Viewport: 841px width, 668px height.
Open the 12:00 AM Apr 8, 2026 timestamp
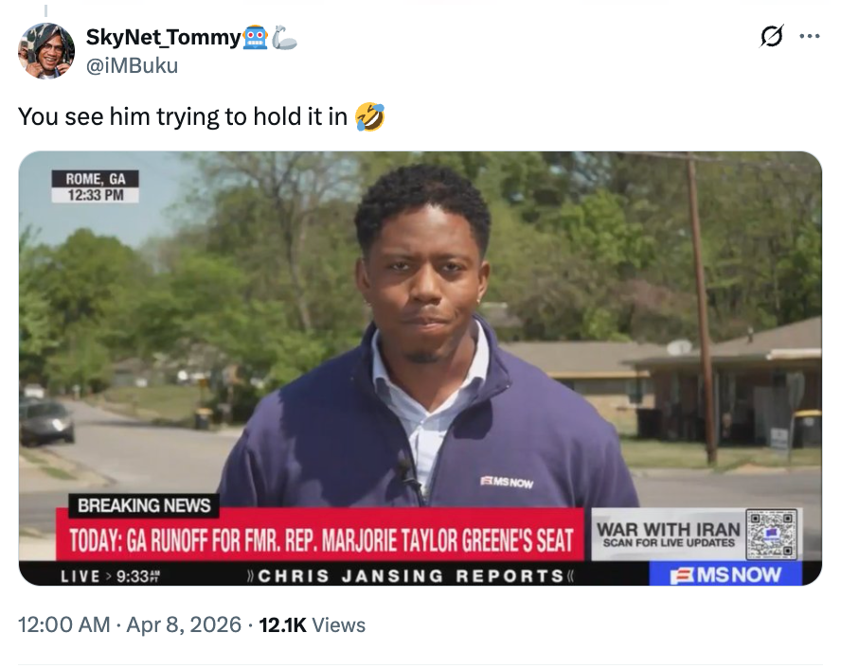coord(130,624)
